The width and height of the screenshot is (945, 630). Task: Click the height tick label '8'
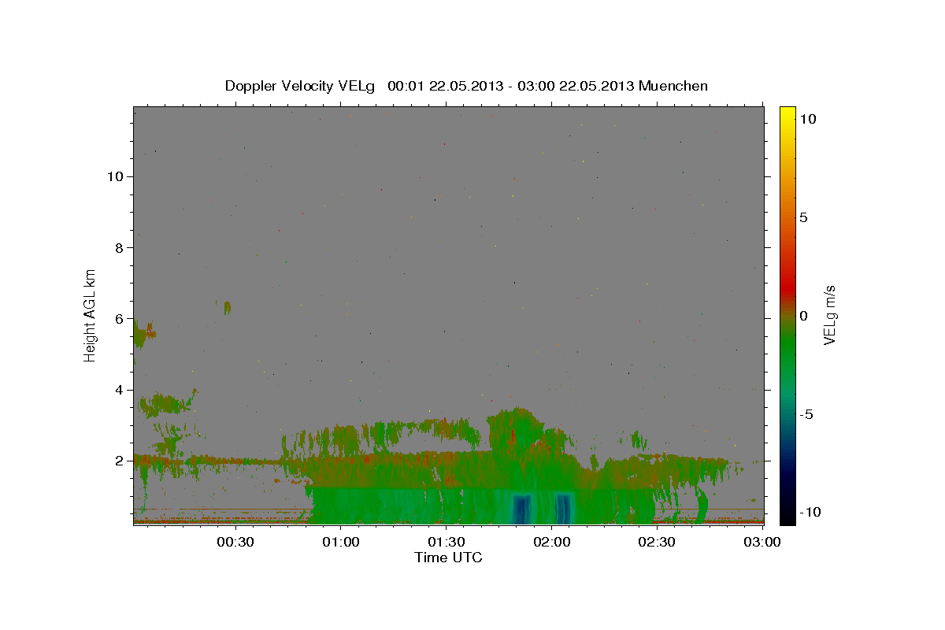(120, 247)
